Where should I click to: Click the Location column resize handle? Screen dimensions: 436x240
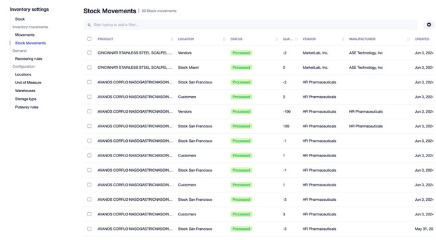(224, 39)
